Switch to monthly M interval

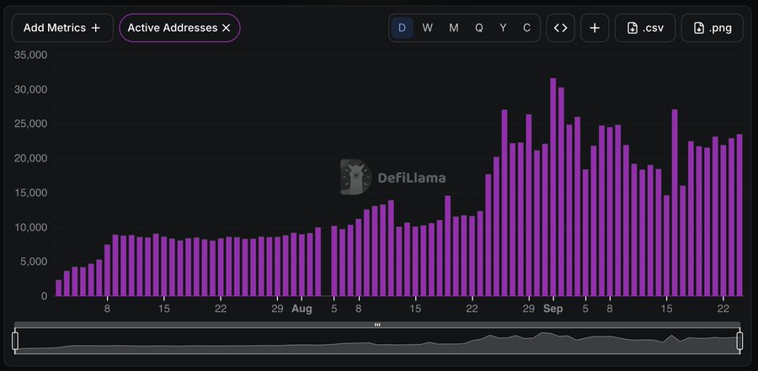[453, 28]
